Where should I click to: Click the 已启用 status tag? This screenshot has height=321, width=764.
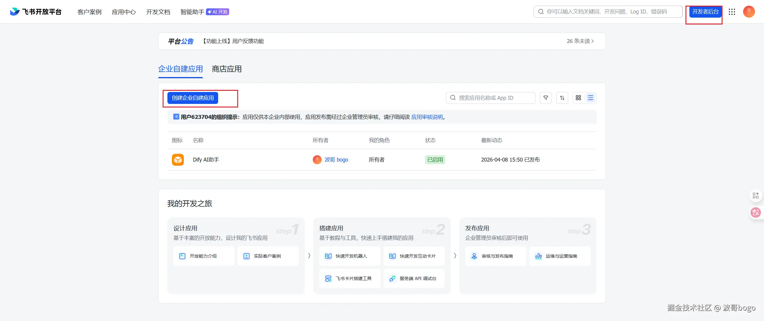coord(435,160)
